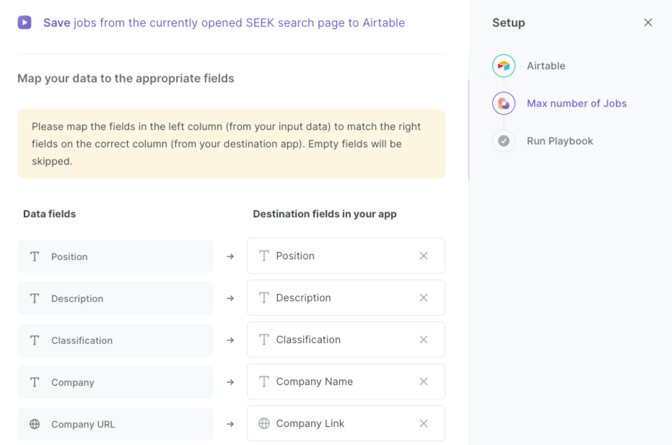Viewport: 672px width, 445px height.
Task: Click the "Map your data to the appropriate fields" heading
Action: pos(126,79)
